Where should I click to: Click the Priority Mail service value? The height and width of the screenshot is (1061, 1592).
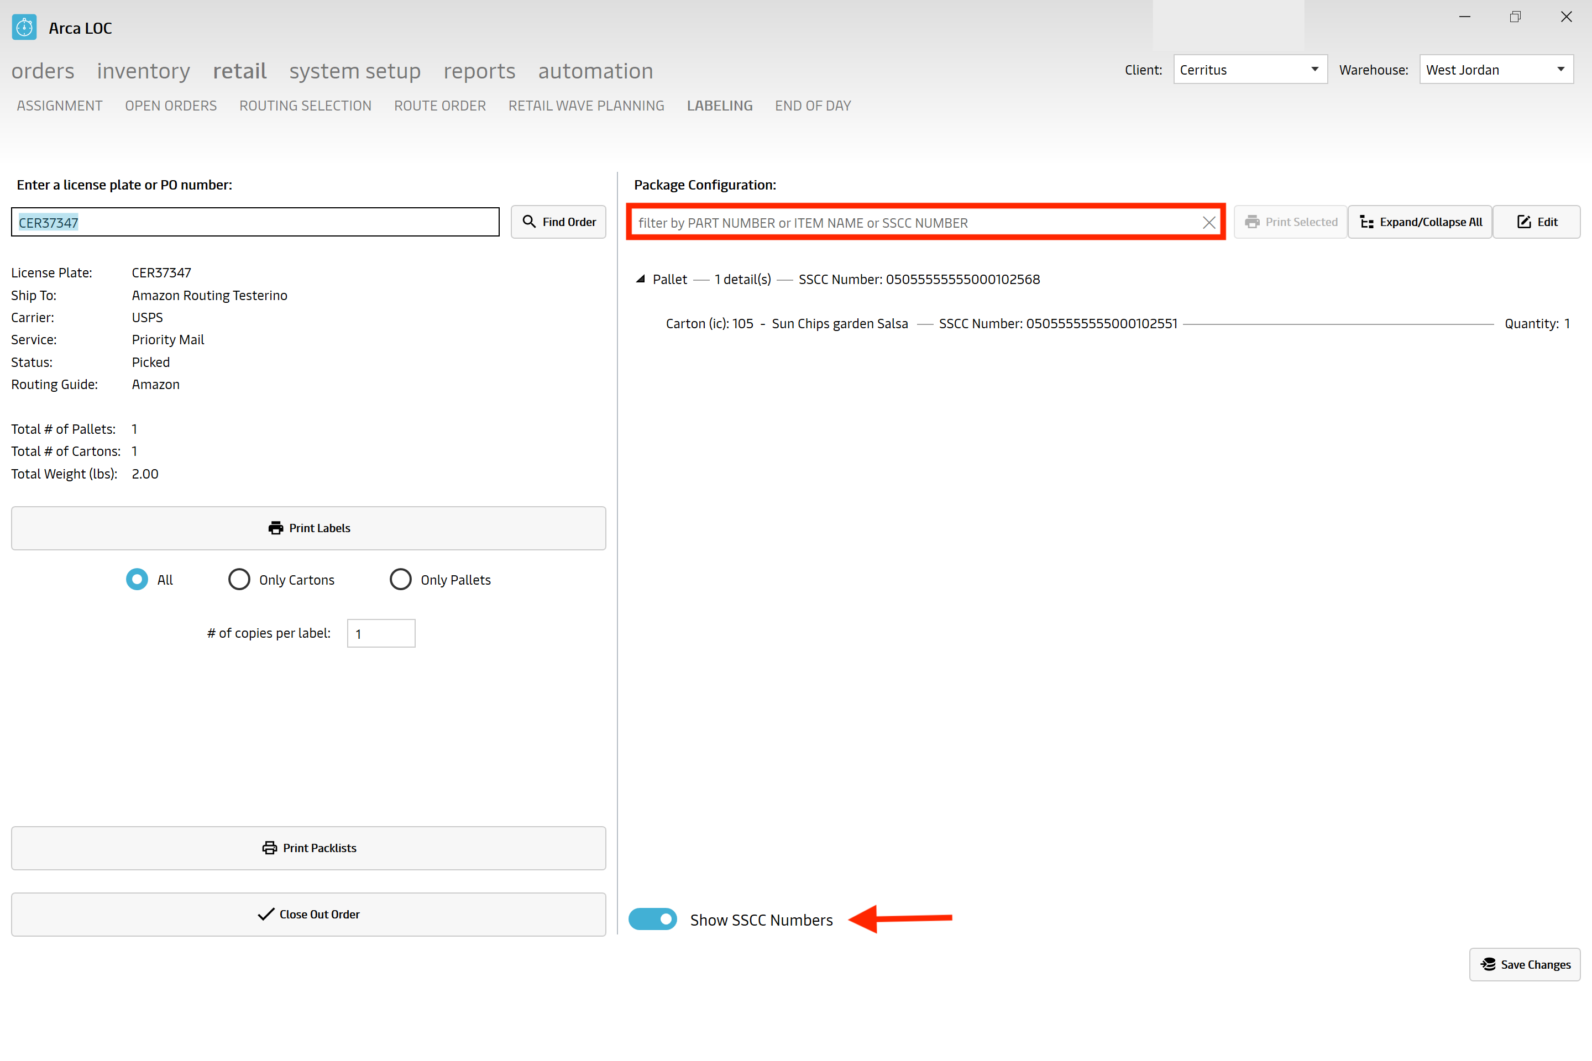168,340
